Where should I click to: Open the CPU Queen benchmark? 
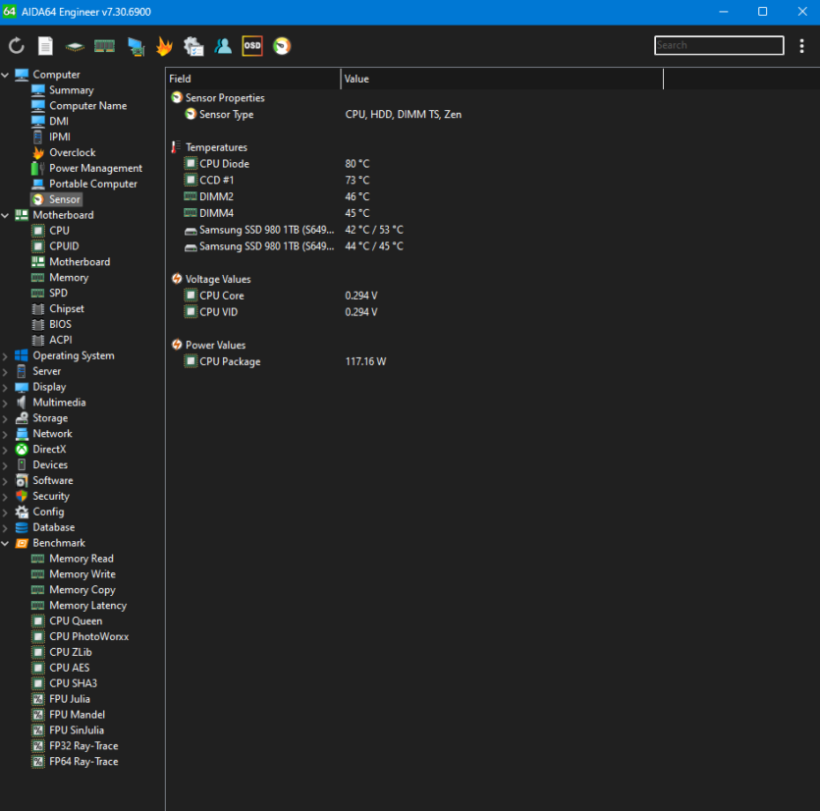(76, 622)
